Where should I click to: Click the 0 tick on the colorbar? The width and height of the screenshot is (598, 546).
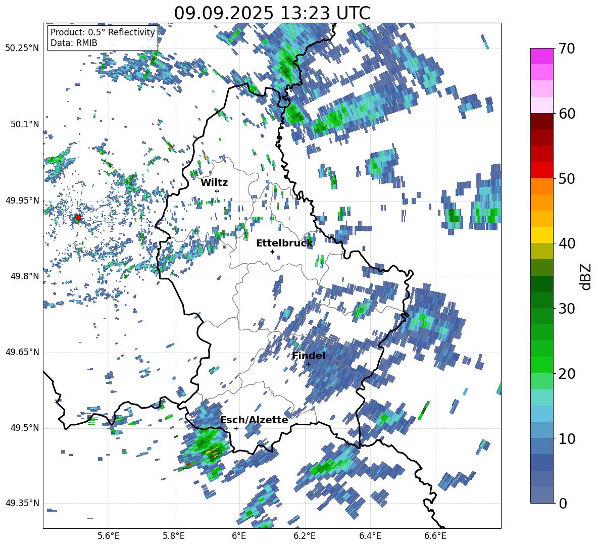[562, 504]
